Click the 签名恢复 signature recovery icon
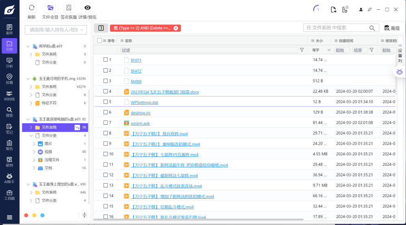The width and height of the screenshot is (406, 225). coord(69,8)
